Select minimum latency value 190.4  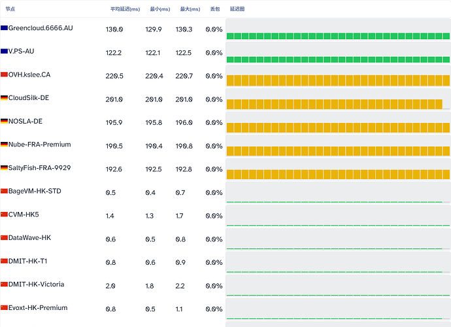coord(154,146)
